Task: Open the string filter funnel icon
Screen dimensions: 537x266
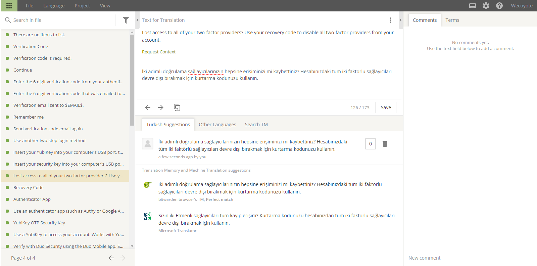Action: [x=126, y=20]
